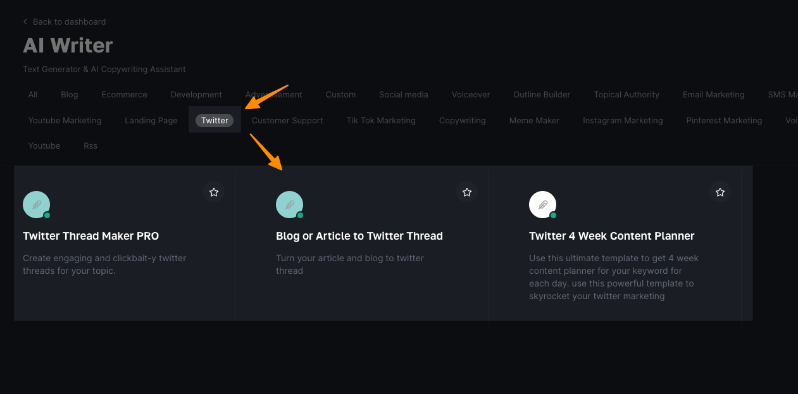
Task: Switch to the All category tab
Action: (x=33, y=94)
